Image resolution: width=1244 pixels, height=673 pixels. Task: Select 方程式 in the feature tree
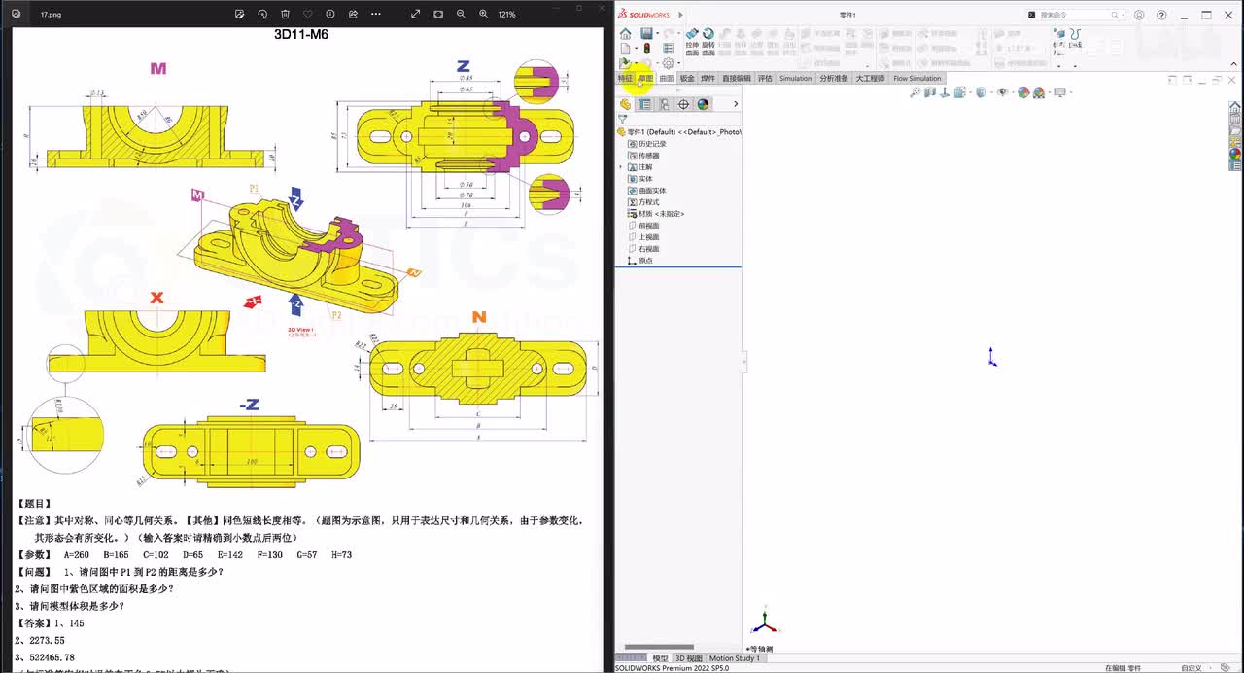[x=643, y=202]
